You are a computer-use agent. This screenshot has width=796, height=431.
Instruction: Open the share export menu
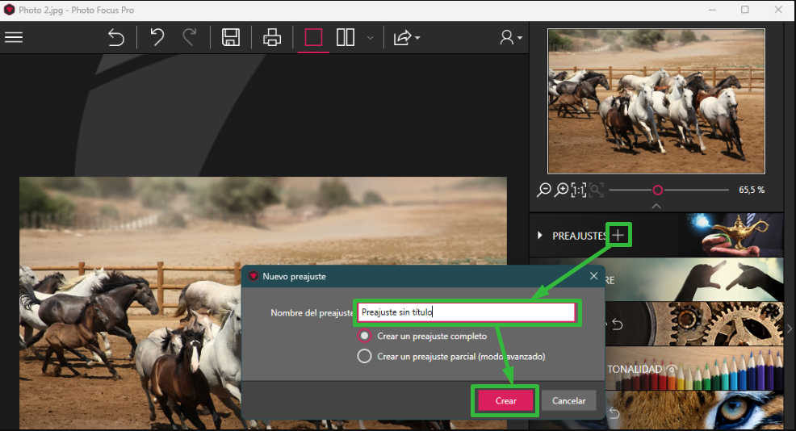406,38
